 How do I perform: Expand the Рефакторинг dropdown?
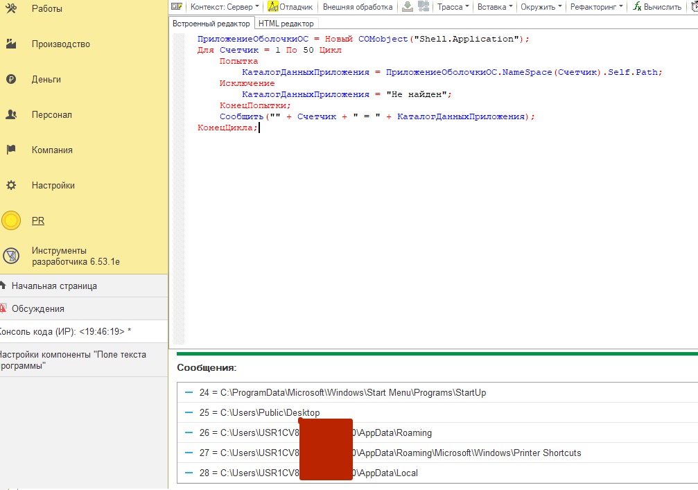tap(595, 7)
